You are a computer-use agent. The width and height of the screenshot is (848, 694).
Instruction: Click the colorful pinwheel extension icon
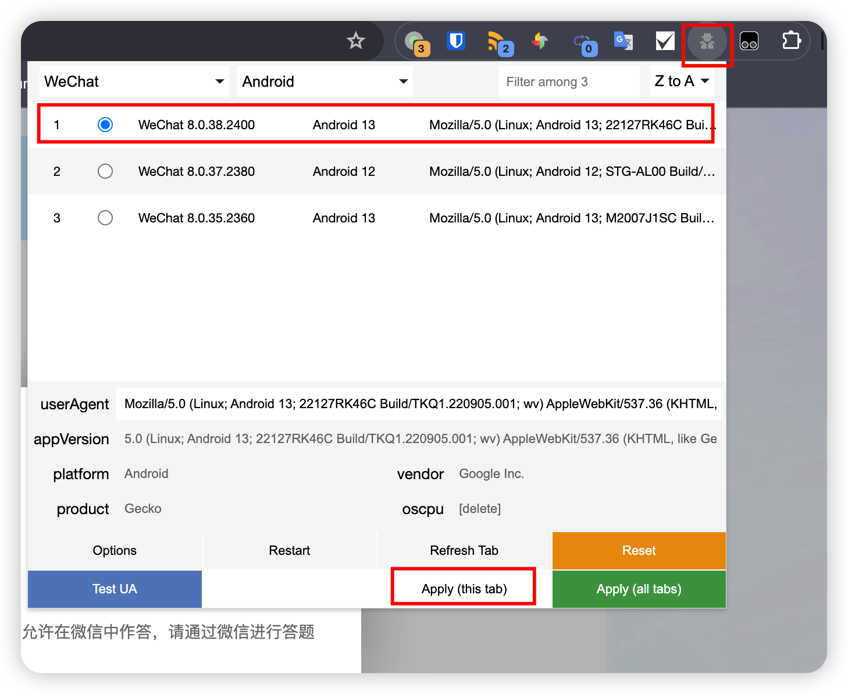(540, 41)
